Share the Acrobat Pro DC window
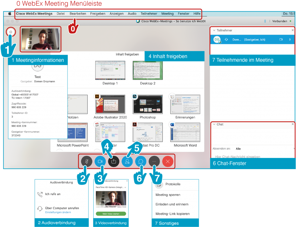Image resolution: width=298 pixels, height=227 pixels. click(x=148, y=132)
